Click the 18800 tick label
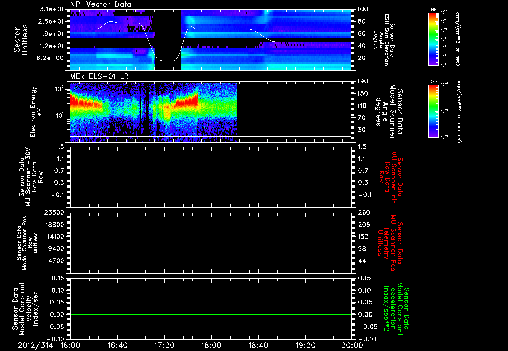The image size is (508, 351). (x=54, y=225)
